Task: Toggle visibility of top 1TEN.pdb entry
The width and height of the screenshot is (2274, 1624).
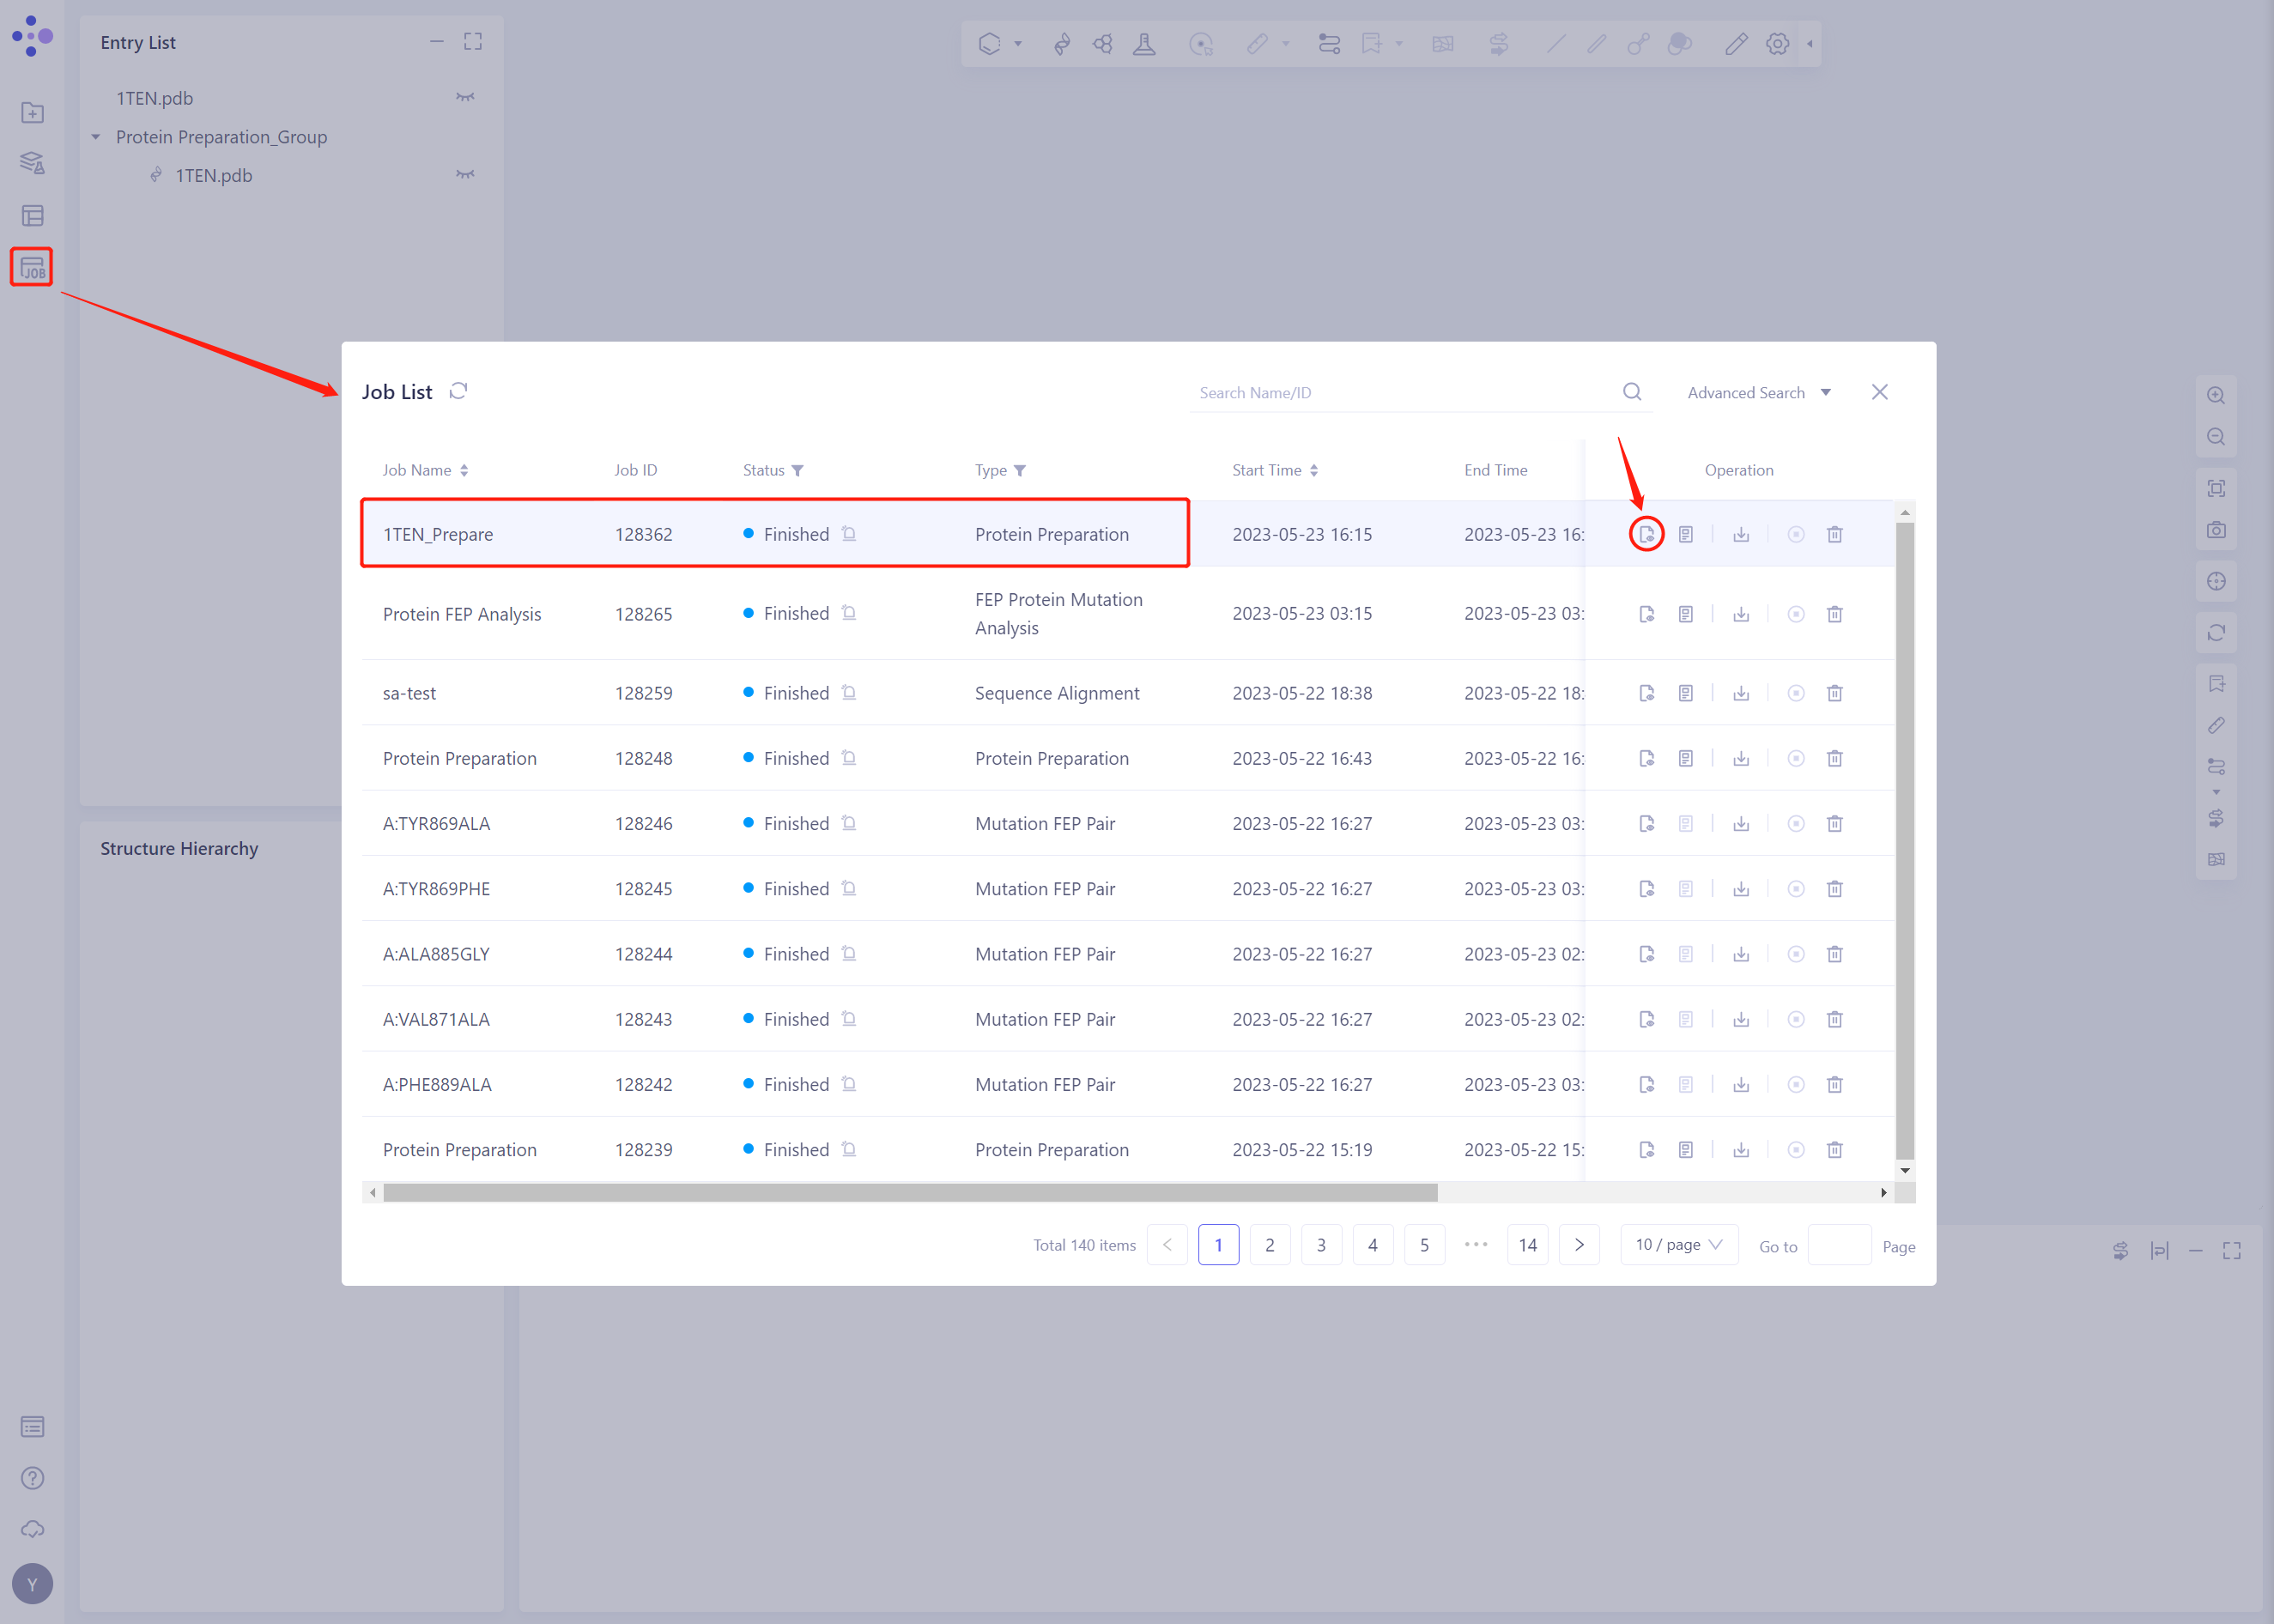Action: click(x=465, y=98)
